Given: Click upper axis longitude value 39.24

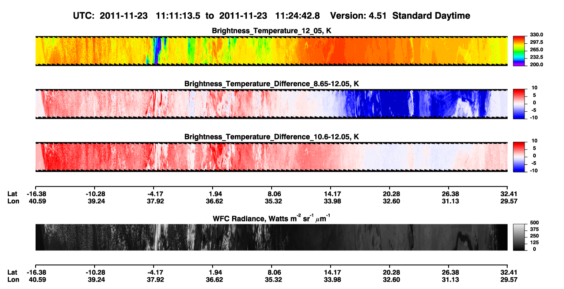Looking at the screenshot, I should (x=96, y=201).
